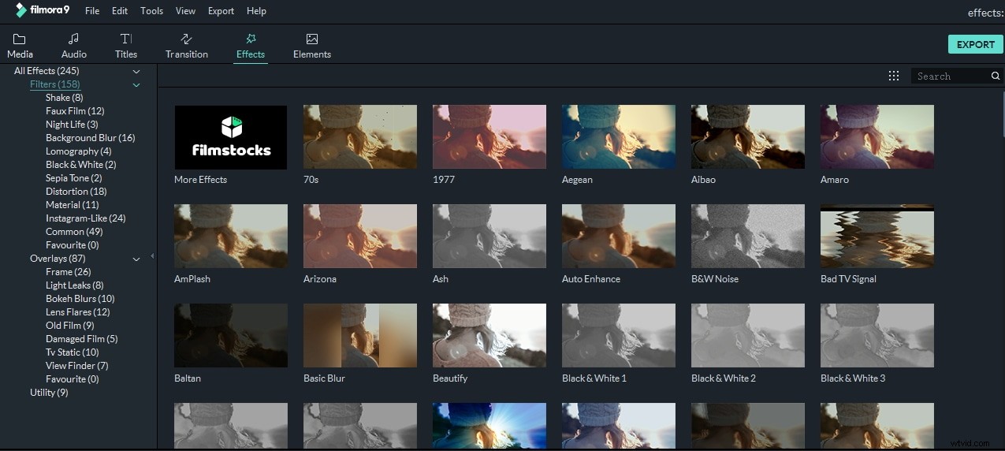
Task: Select Light Leaks (8) category
Action: tap(74, 285)
